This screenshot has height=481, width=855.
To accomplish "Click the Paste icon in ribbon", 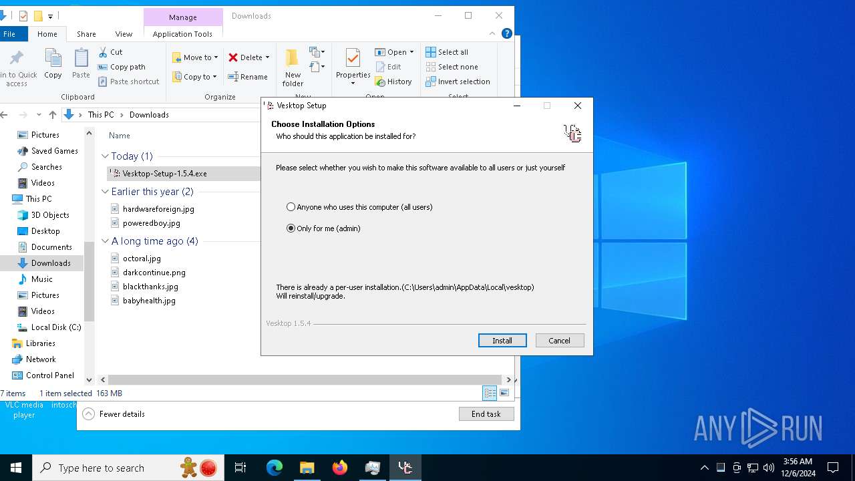I will pyautogui.click(x=81, y=64).
